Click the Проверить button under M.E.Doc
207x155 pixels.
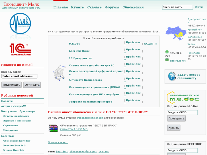(x=176, y=119)
